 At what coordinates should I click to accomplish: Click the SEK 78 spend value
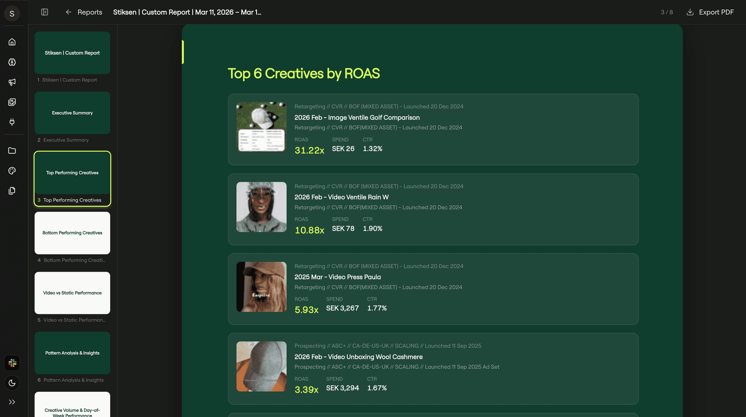(343, 229)
